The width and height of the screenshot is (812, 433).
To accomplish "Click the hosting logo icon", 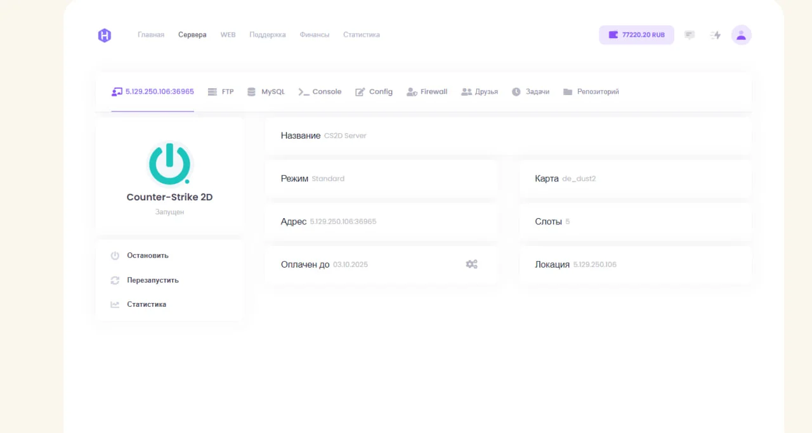I will pyautogui.click(x=105, y=36).
